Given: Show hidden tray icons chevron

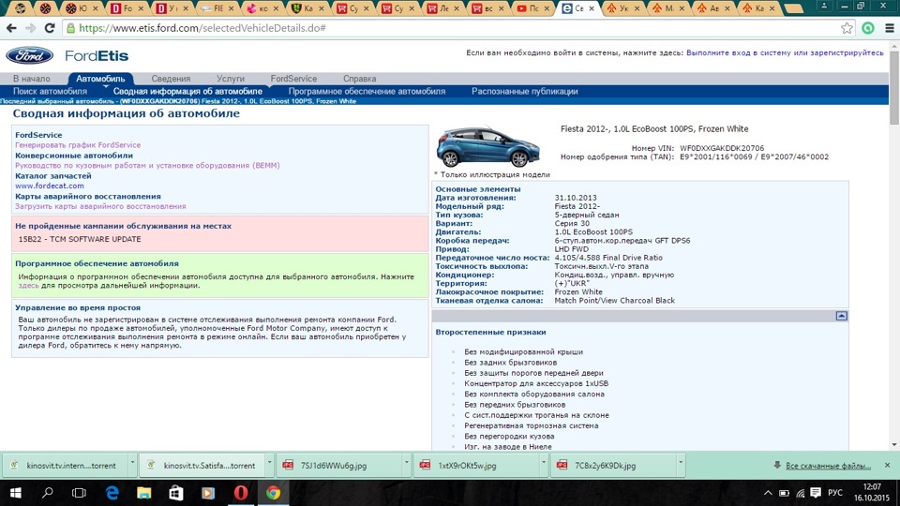Looking at the screenshot, I should [768, 493].
